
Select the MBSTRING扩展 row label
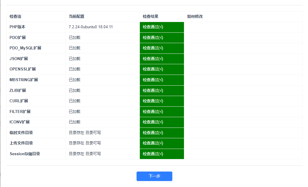tap(24, 80)
